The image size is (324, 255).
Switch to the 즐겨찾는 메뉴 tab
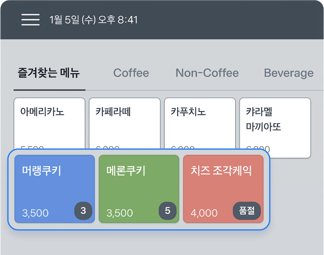[x=49, y=73]
